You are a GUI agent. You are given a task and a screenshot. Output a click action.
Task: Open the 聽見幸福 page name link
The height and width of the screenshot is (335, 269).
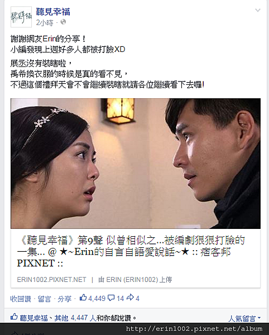coord(53,12)
